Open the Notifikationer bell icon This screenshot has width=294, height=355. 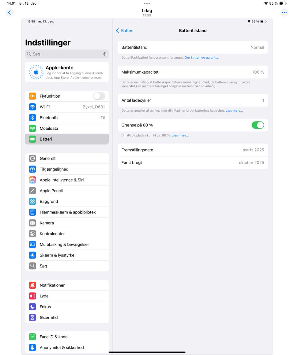32,285
